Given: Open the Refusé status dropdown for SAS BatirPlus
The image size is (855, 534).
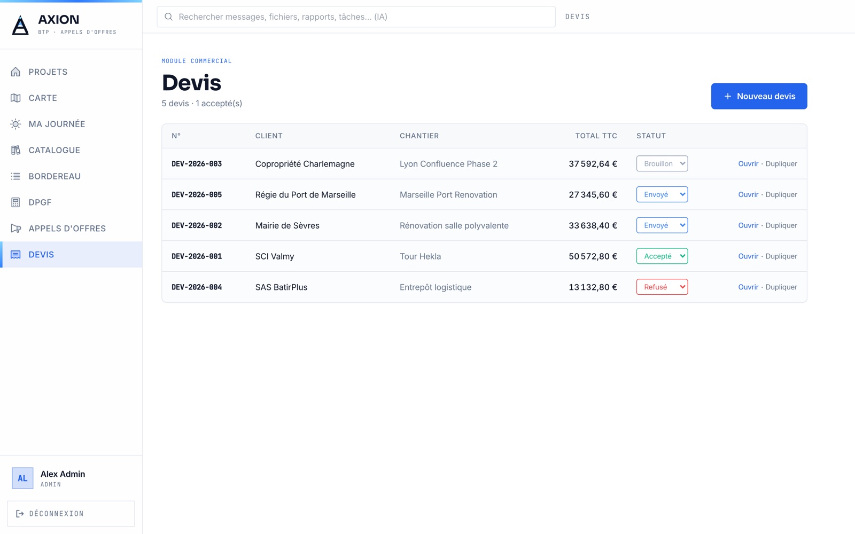Looking at the screenshot, I should point(662,287).
